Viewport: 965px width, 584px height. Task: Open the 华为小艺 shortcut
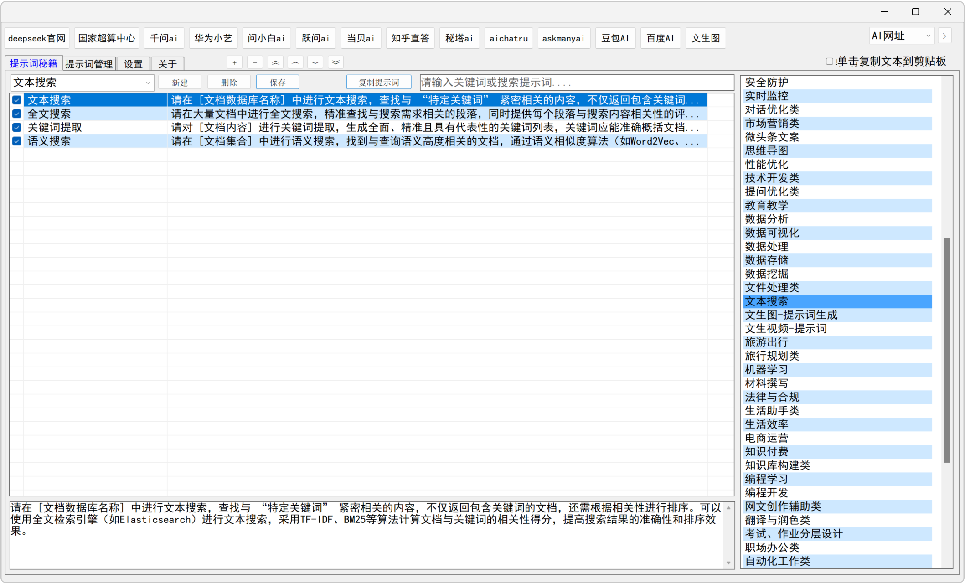pyautogui.click(x=213, y=38)
